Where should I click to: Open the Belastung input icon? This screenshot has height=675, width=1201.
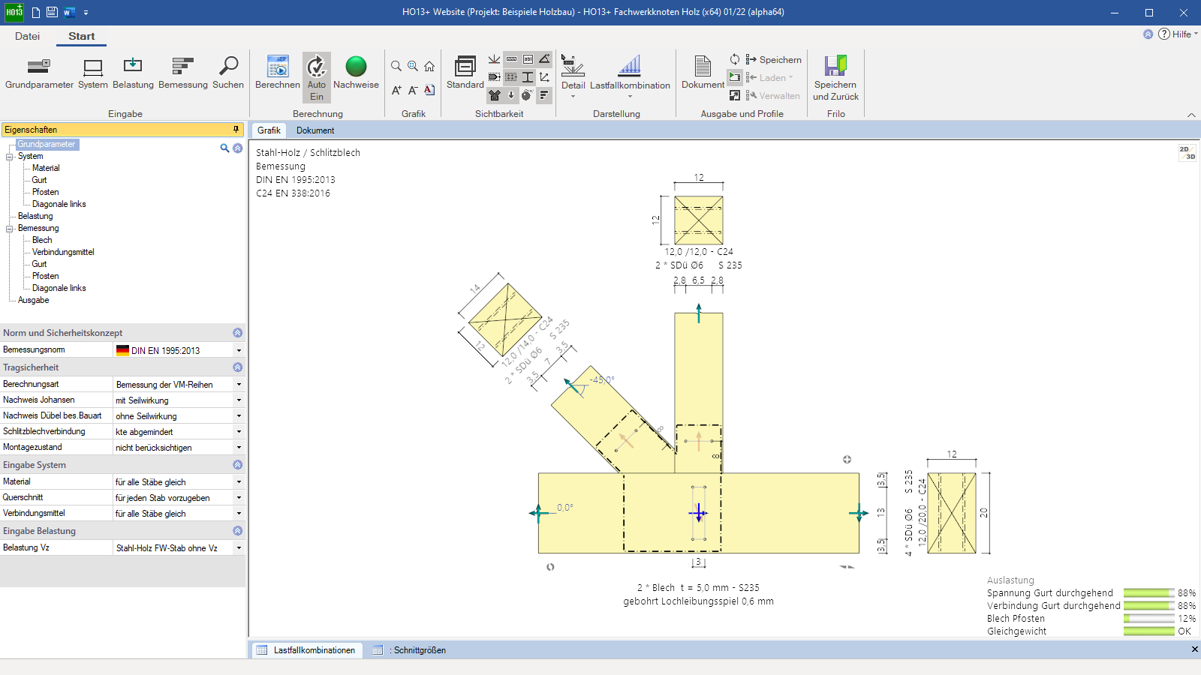(133, 73)
